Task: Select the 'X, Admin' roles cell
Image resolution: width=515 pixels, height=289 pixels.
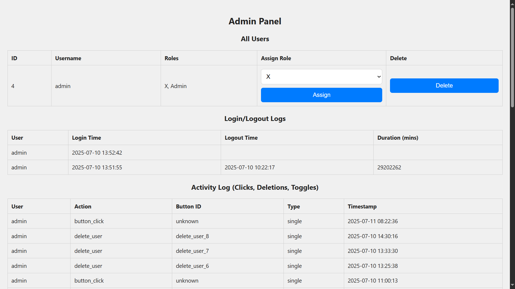Action: pos(175,86)
